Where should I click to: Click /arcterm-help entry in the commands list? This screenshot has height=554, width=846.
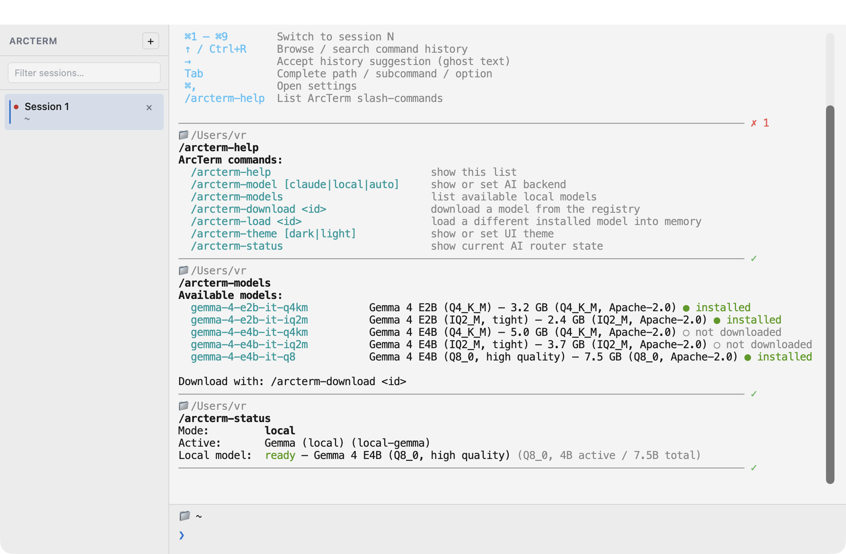[x=231, y=172]
